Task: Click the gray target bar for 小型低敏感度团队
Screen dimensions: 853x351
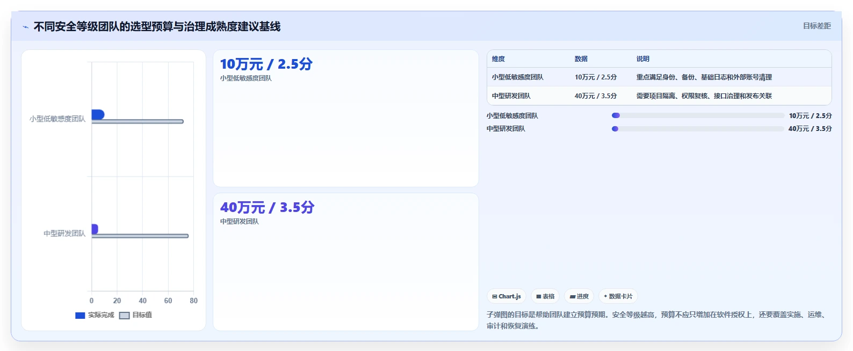Action: [x=138, y=121]
